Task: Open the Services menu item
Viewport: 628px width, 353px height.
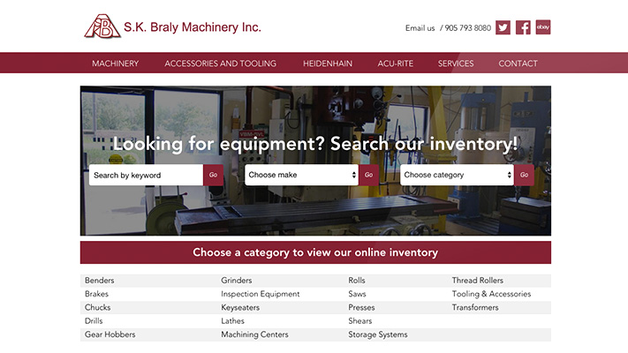Action: tap(456, 64)
